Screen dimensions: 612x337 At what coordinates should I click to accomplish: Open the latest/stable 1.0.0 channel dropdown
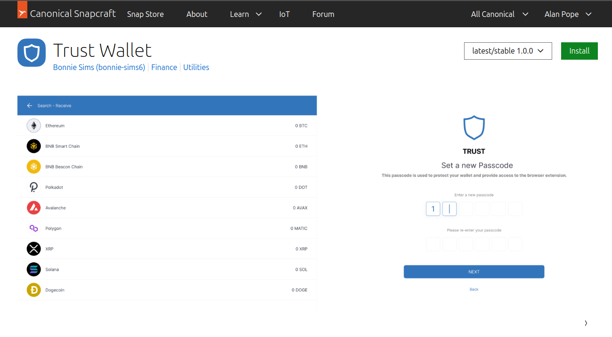[x=508, y=51]
